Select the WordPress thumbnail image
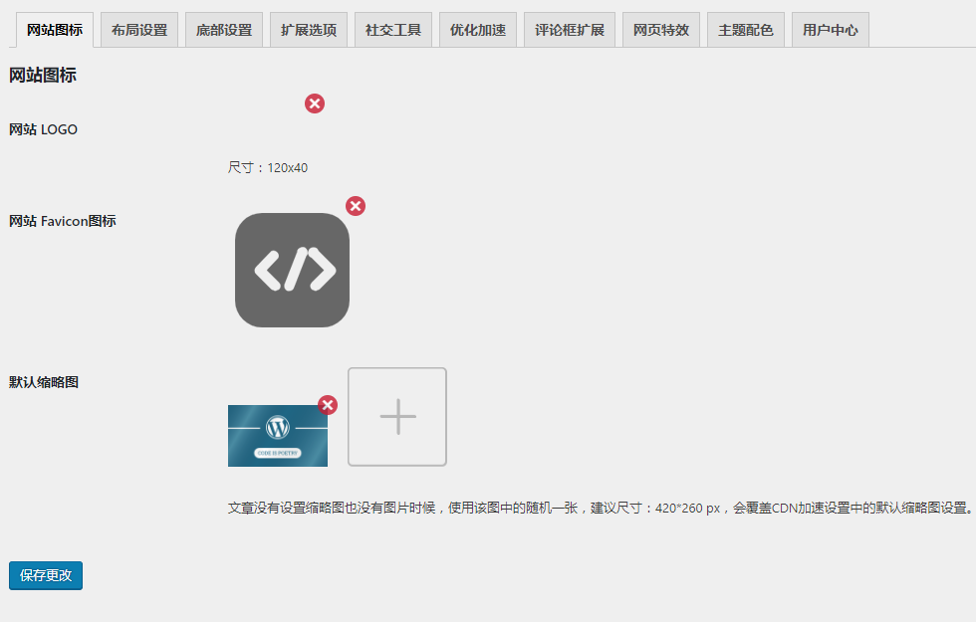The width and height of the screenshot is (976, 622). tap(277, 436)
